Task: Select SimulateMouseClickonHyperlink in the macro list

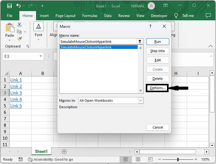Action: (99, 47)
